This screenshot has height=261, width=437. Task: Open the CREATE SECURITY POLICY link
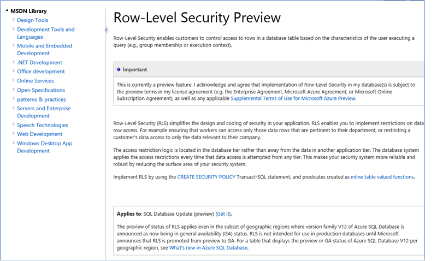point(206,177)
